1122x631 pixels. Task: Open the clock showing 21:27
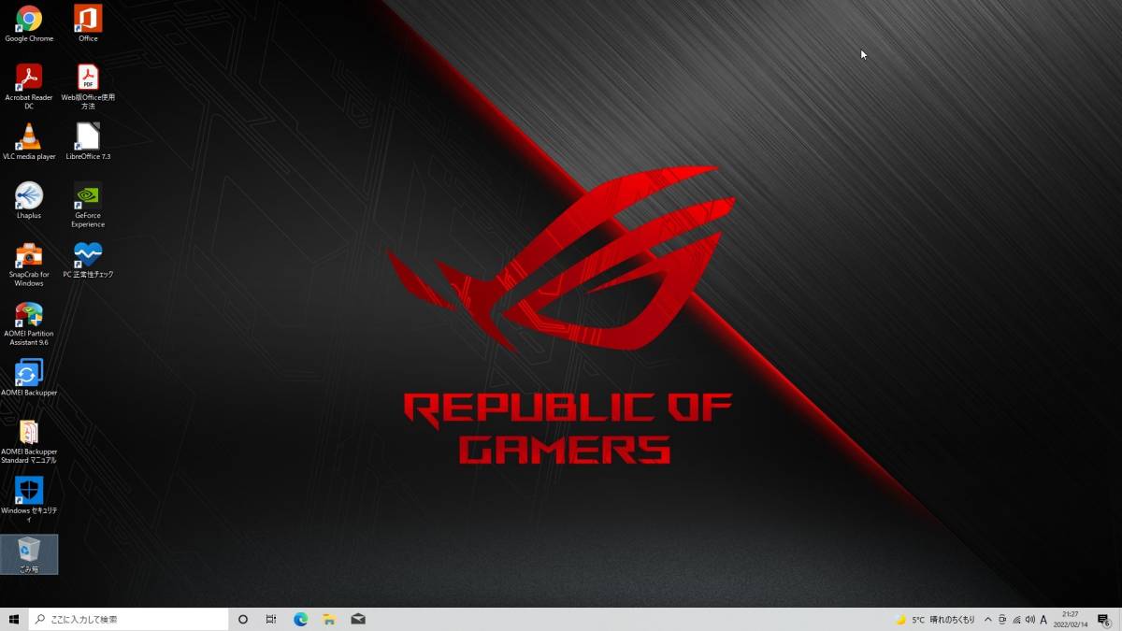(1071, 619)
